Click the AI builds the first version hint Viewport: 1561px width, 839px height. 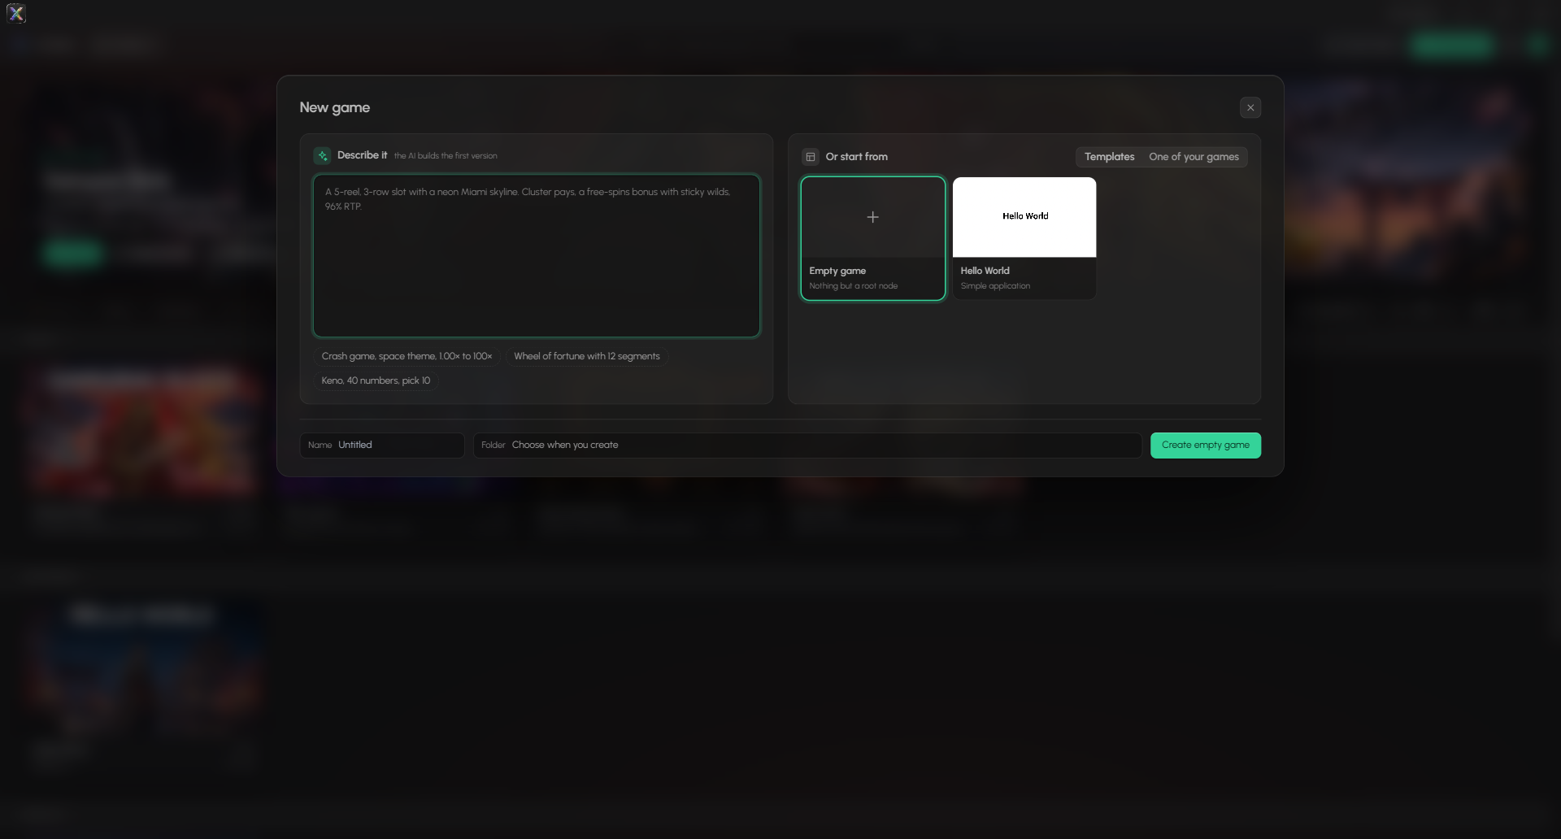tap(446, 156)
